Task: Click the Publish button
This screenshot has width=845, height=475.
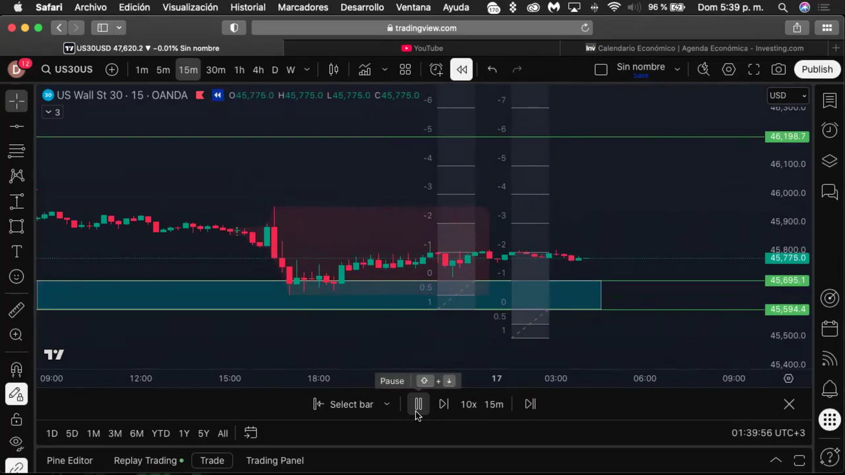Action: pos(817,69)
